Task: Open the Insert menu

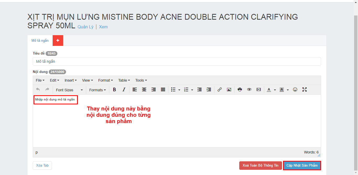Action: [70, 80]
